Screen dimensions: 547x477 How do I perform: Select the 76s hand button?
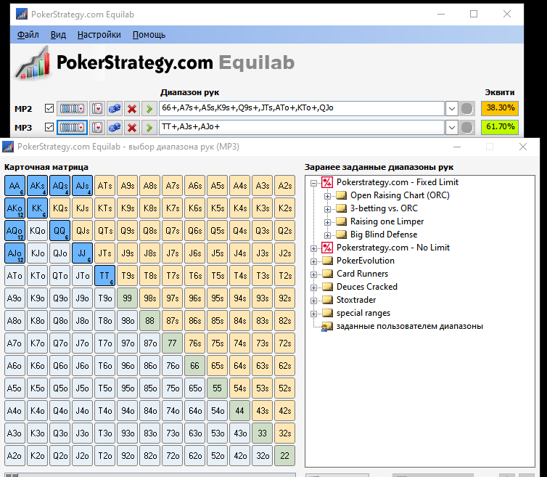(194, 343)
